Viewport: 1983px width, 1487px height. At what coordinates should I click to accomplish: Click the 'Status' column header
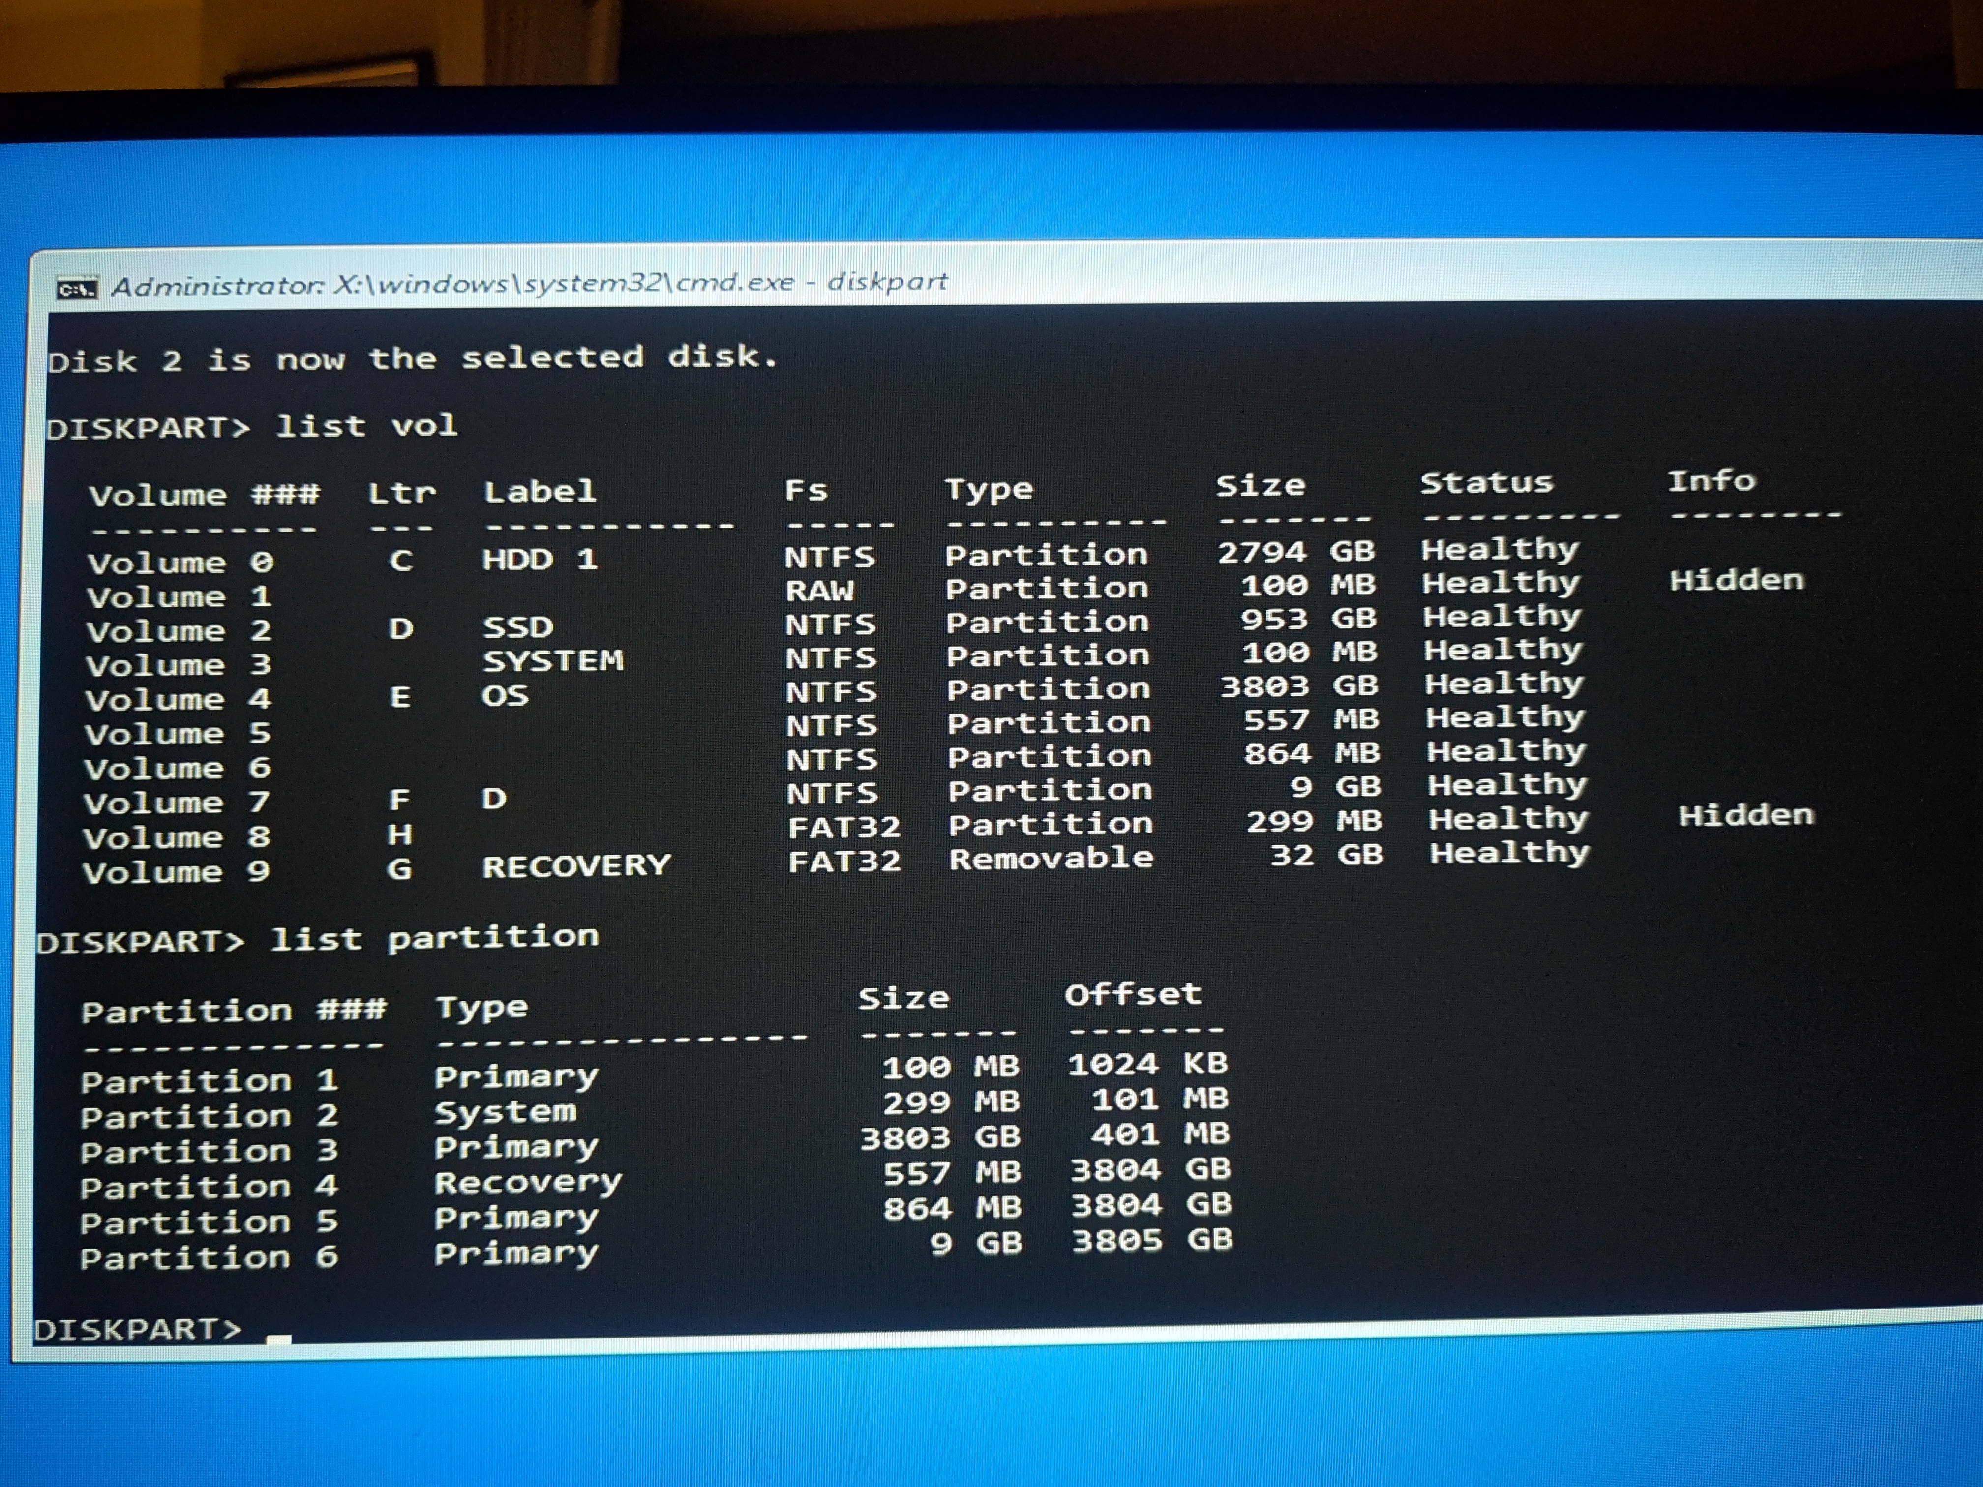pos(1486,482)
